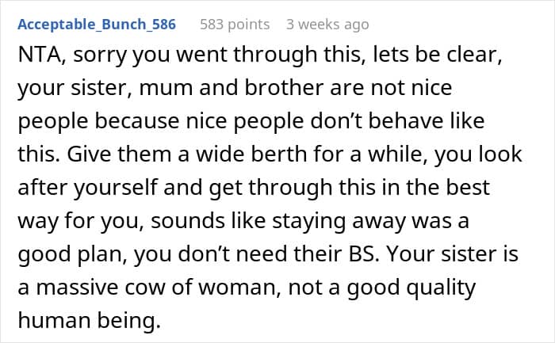Click the phrase nice people don't behave like
The width and height of the screenshot is (555, 343).
coord(335,121)
